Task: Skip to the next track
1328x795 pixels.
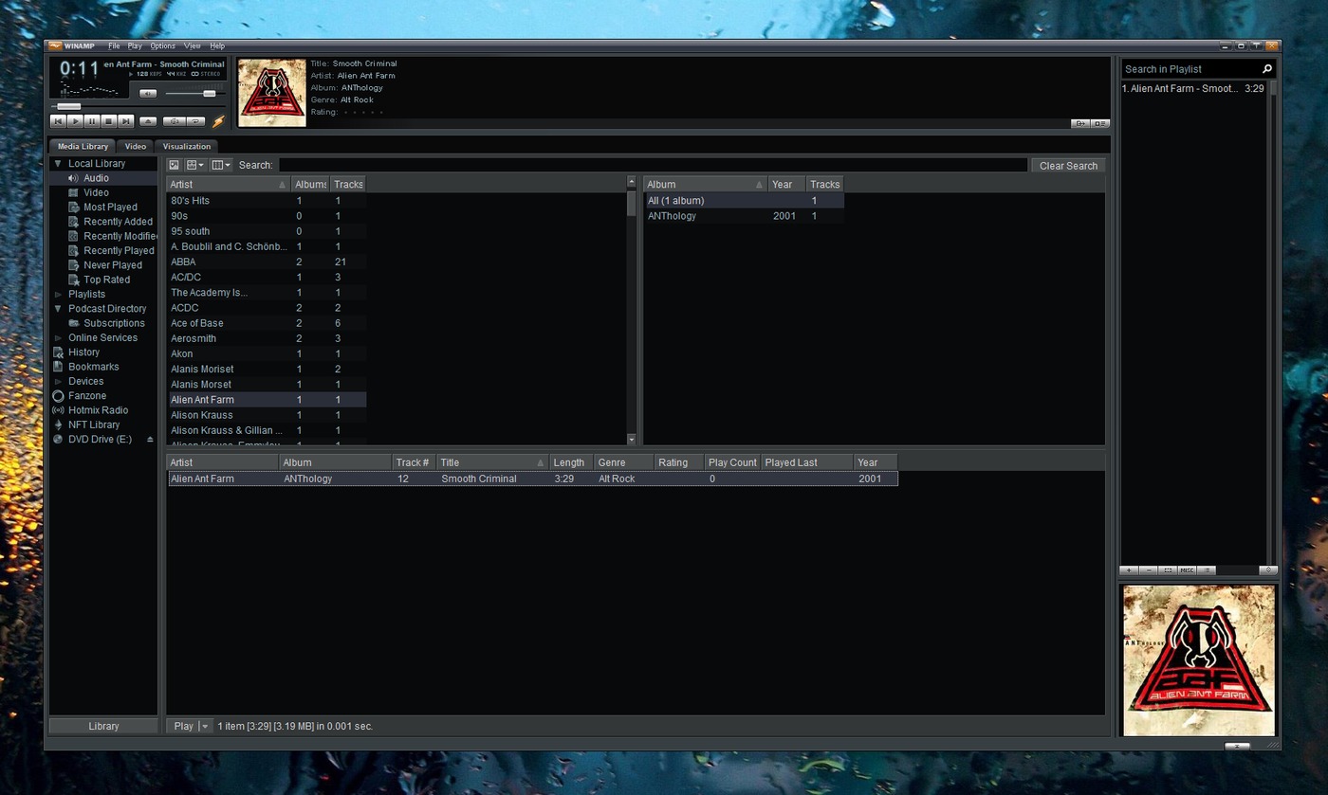Action: (126, 121)
